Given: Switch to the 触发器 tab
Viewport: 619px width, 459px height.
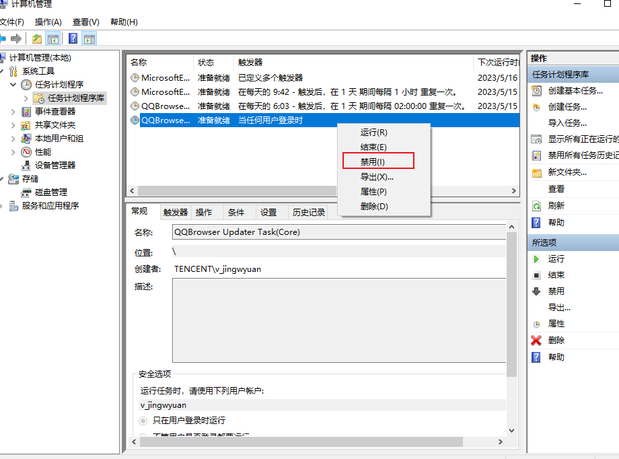Looking at the screenshot, I should (x=176, y=212).
